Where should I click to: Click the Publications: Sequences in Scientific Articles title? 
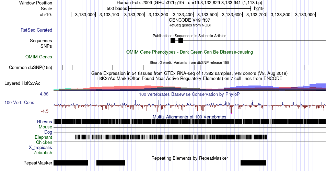pyautogui.click(x=189, y=36)
